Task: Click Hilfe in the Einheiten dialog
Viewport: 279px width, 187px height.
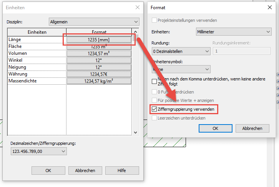Action: coord(122,171)
